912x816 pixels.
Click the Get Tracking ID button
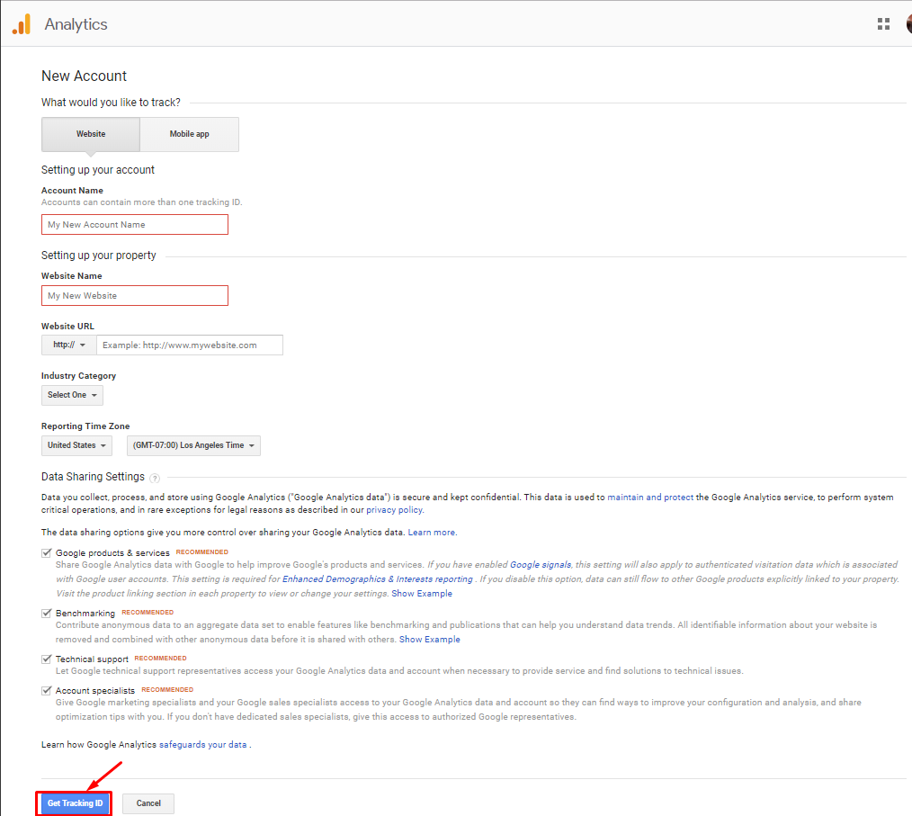click(75, 803)
